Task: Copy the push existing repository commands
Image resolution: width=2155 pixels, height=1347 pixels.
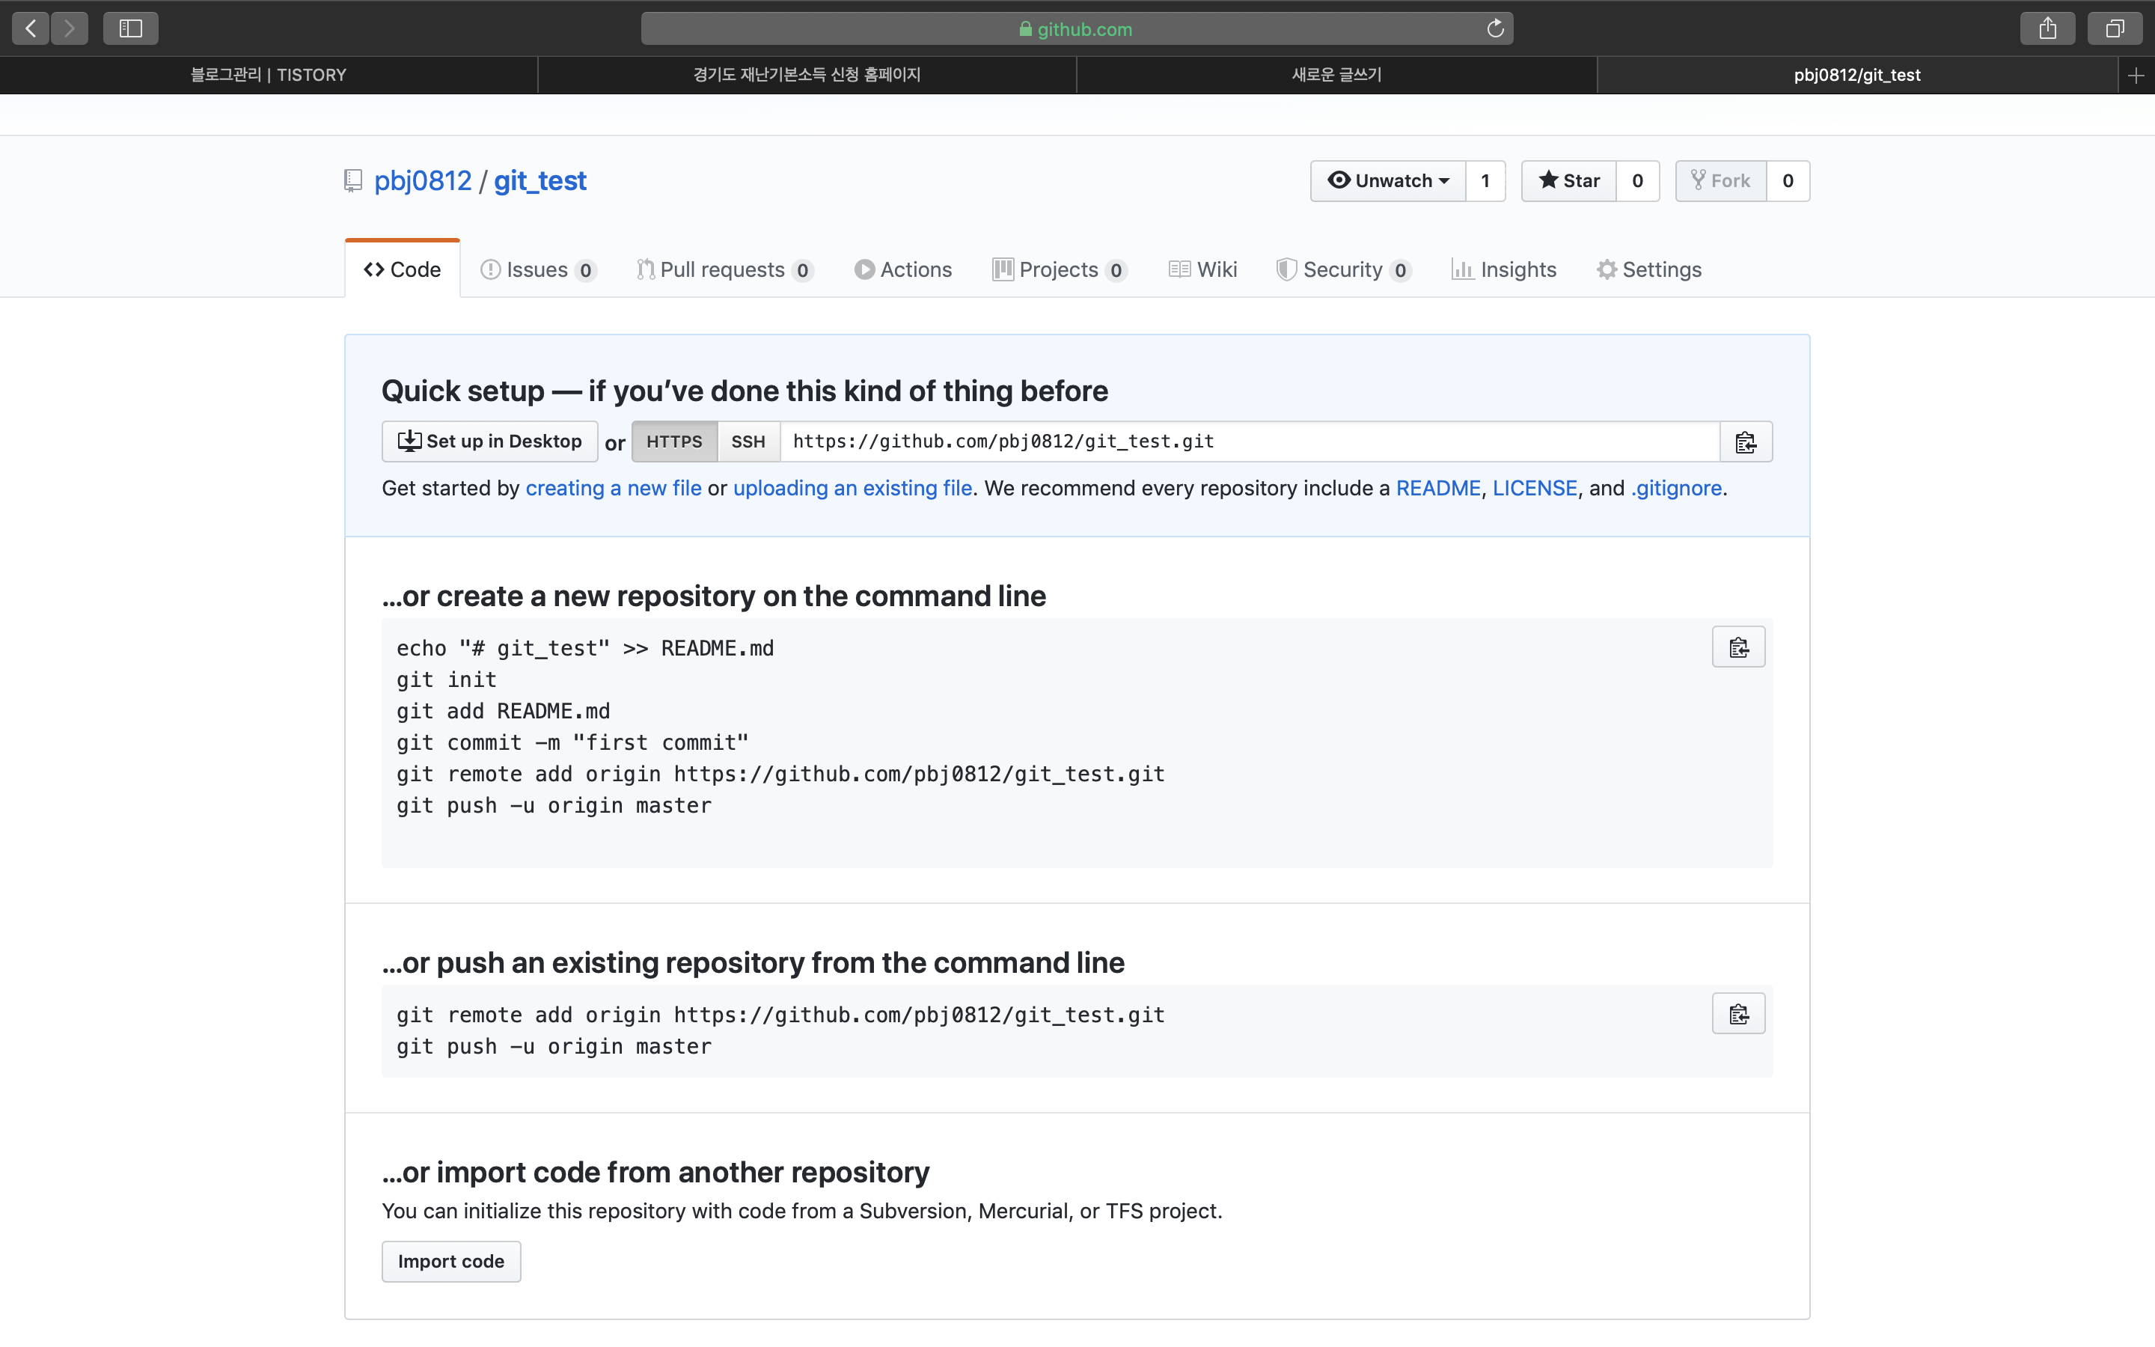Action: pos(1737,1014)
